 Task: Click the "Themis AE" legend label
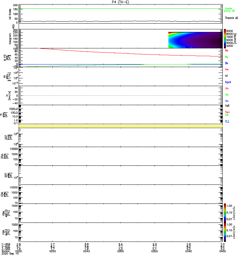pyautogui.click(x=231, y=18)
